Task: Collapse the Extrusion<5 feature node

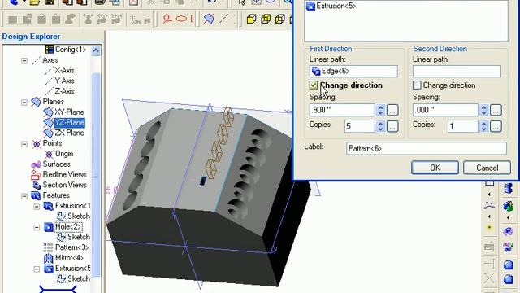Action: pyautogui.click(x=37, y=269)
